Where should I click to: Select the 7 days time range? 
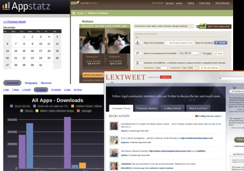[x=16, y=90]
